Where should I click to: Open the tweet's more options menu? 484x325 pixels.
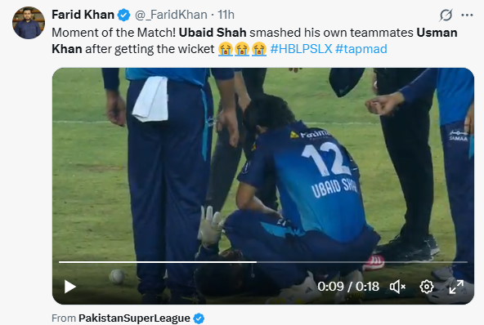pyautogui.click(x=467, y=15)
